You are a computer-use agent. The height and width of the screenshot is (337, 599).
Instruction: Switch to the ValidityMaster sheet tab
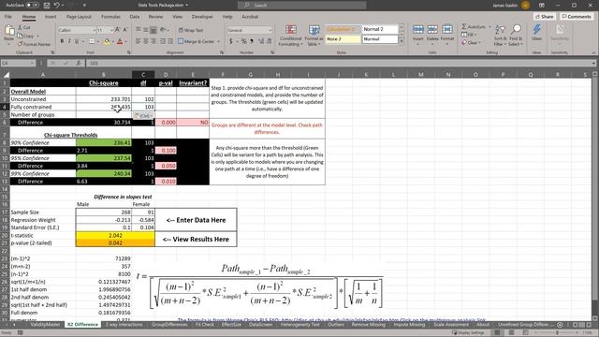pos(46,325)
